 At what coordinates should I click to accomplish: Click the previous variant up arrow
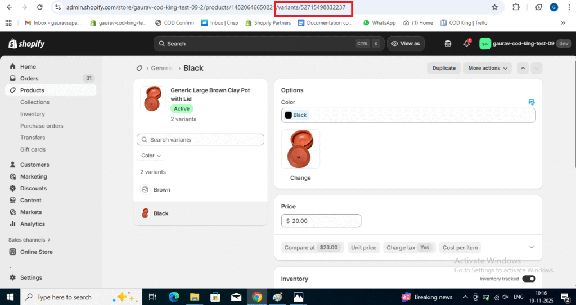[523, 68]
